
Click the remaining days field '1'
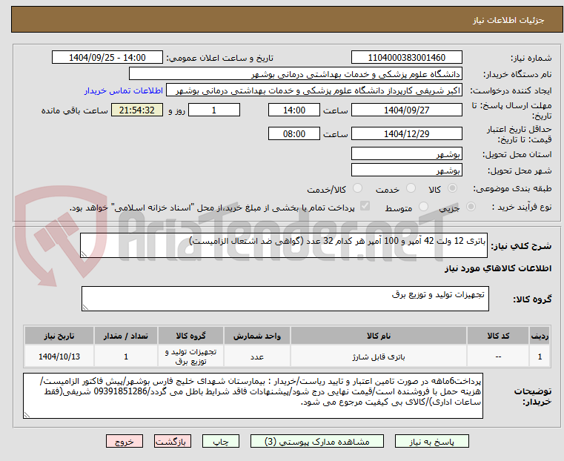point(214,110)
